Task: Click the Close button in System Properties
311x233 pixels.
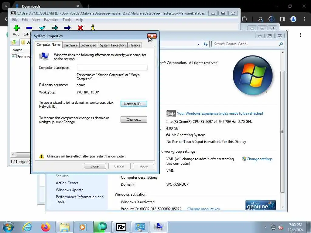Action: (x=95, y=166)
